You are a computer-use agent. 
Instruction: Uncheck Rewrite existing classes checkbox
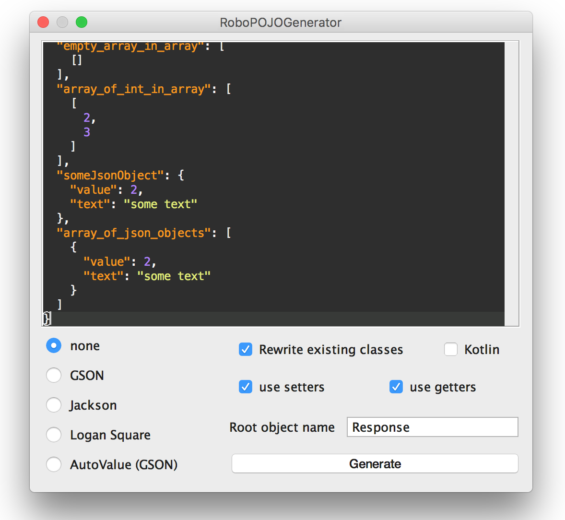(246, 349)
